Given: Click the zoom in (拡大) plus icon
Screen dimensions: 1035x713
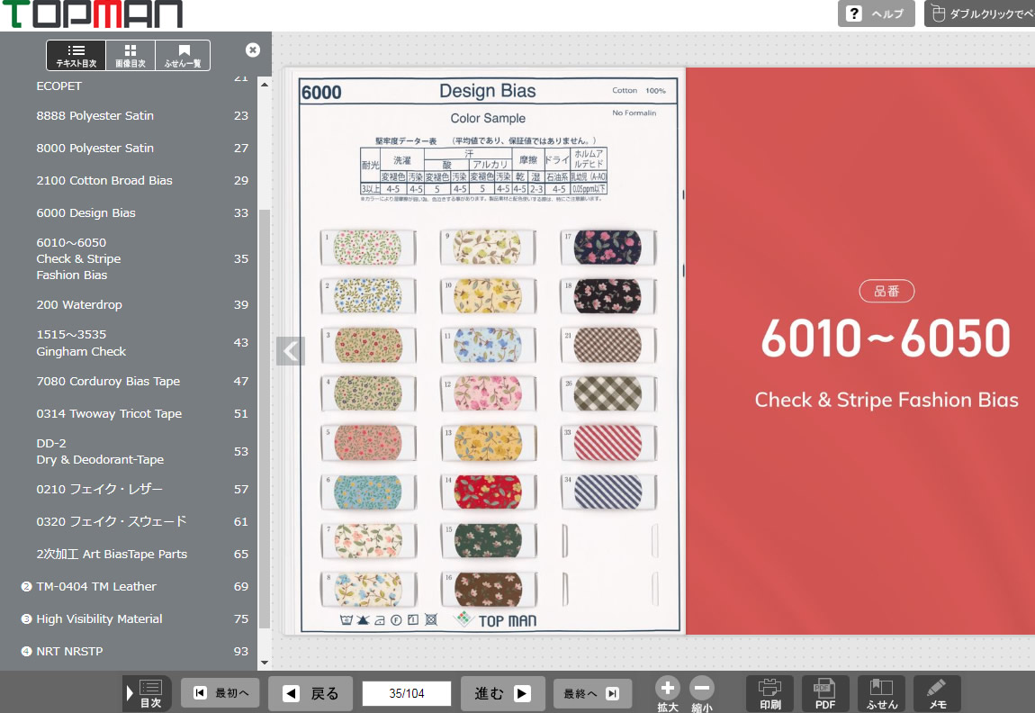Looking at the screenshot, I should pos(667,689).
